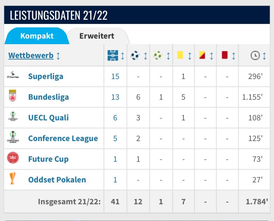The height and width of the screenshot is (221, 274).
Task: Click the Oddset Pokalen trophy icon
Action: tap(13, 179)
